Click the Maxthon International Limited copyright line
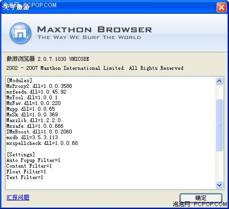This screenshot has width=229, height=209. pos(95,68)
